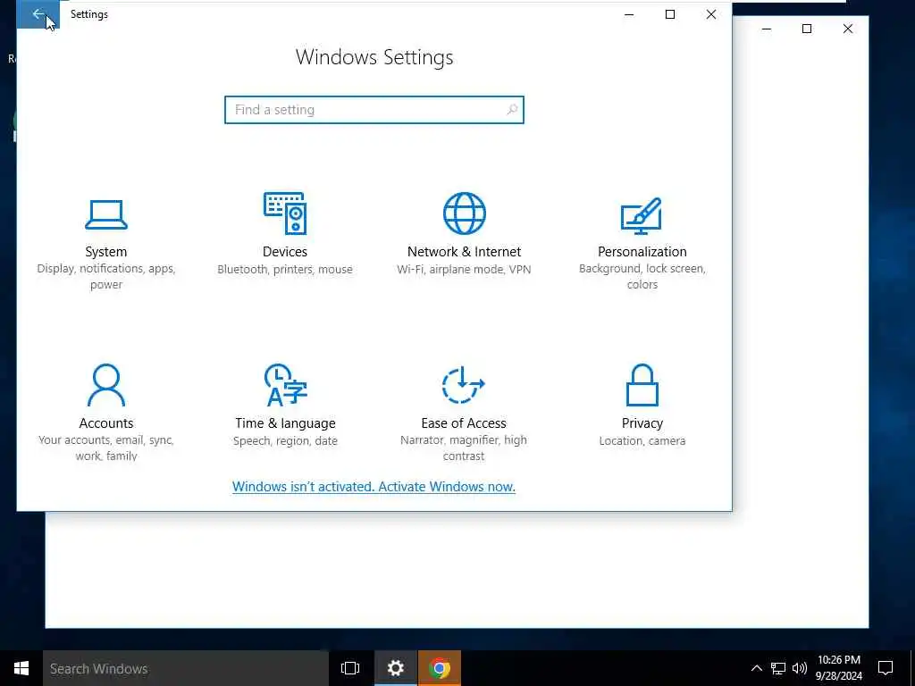Image resolution: width=915 pixels, height=686 pixels.
Task: Click Ease of Access label
Action: coord(464,422)
